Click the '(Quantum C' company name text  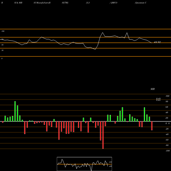141,3
